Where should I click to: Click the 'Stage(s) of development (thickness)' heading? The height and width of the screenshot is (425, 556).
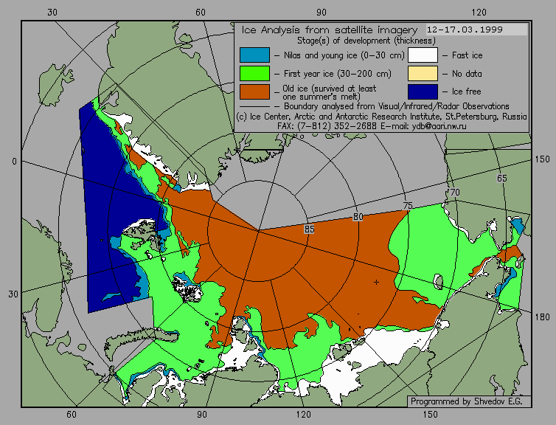point(366,41)
